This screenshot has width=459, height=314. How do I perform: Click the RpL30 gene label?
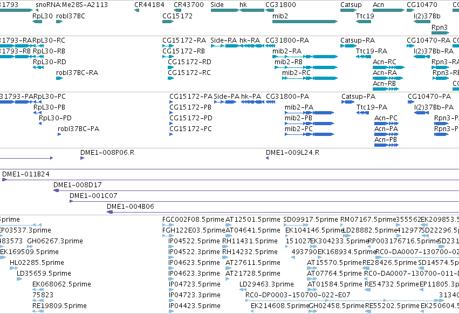point(43,16)
